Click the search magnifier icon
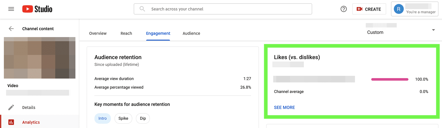The height and width of the screenshot is (128, 442). (142, 9)
